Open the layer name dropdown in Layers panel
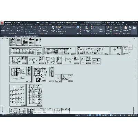The width and height of the screenshot is (138, 138). [x=69, y=27]
